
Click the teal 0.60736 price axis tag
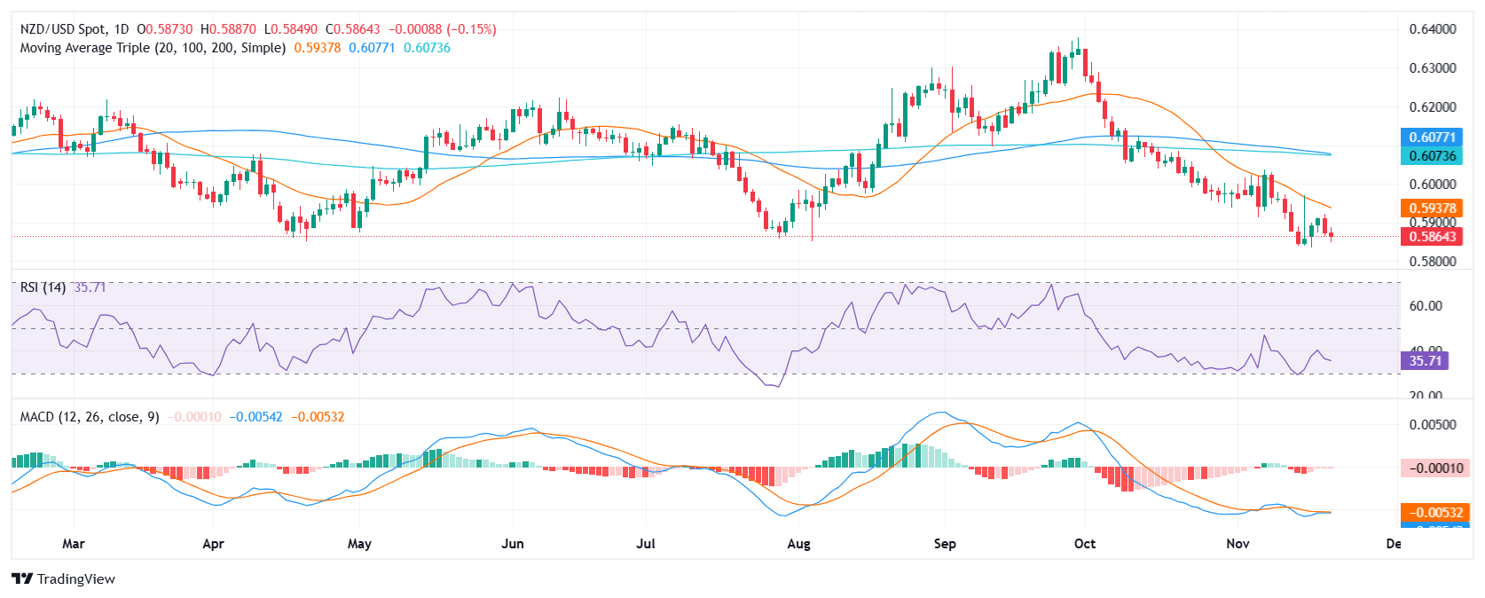(1432, 156)
